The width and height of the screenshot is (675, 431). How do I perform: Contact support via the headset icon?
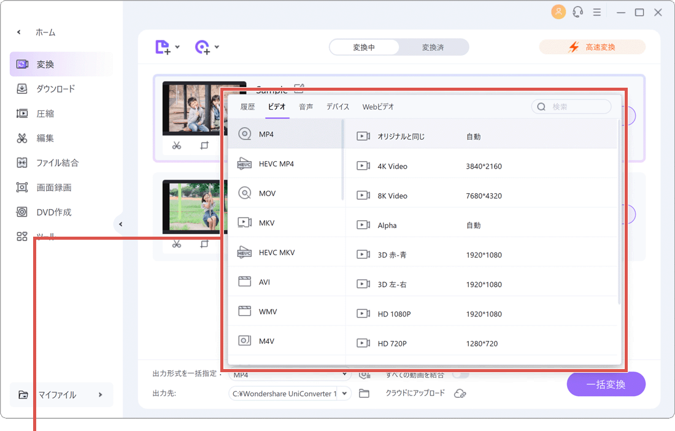click(577, 12)
